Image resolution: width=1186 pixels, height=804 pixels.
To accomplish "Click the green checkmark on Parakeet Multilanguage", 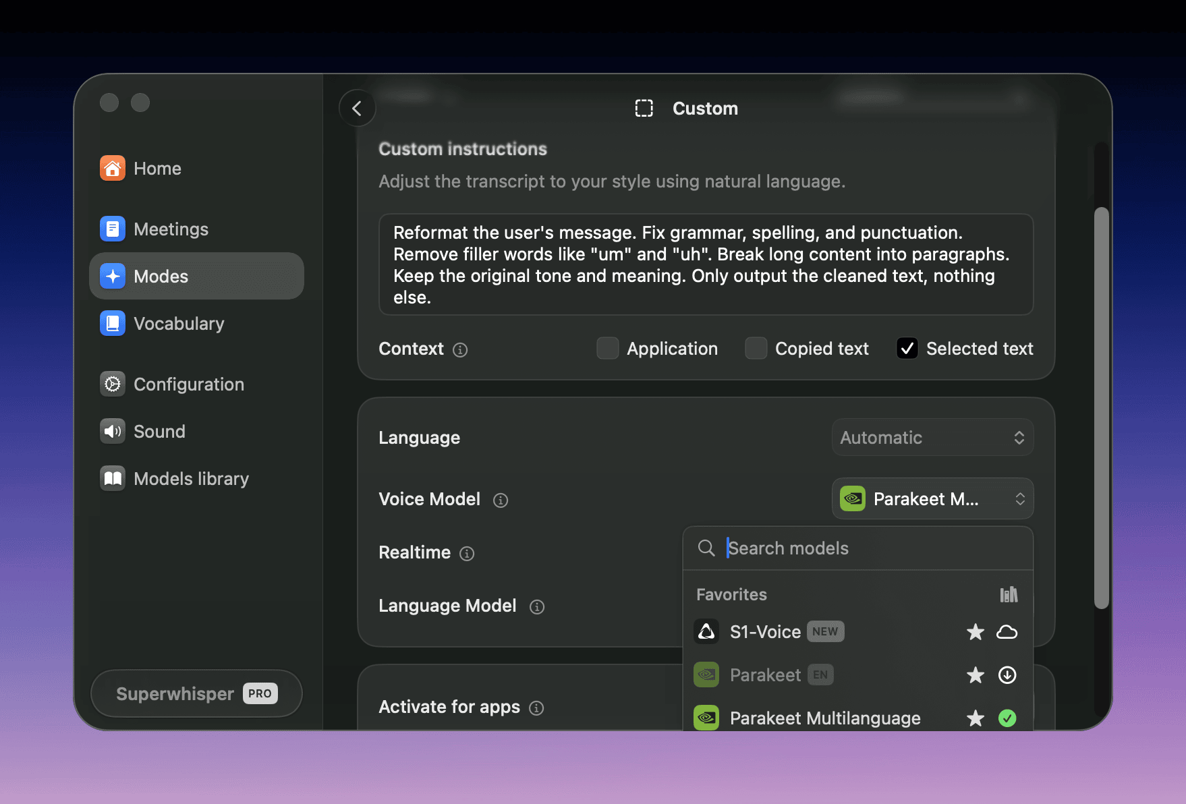I will tap(1007, 718).
